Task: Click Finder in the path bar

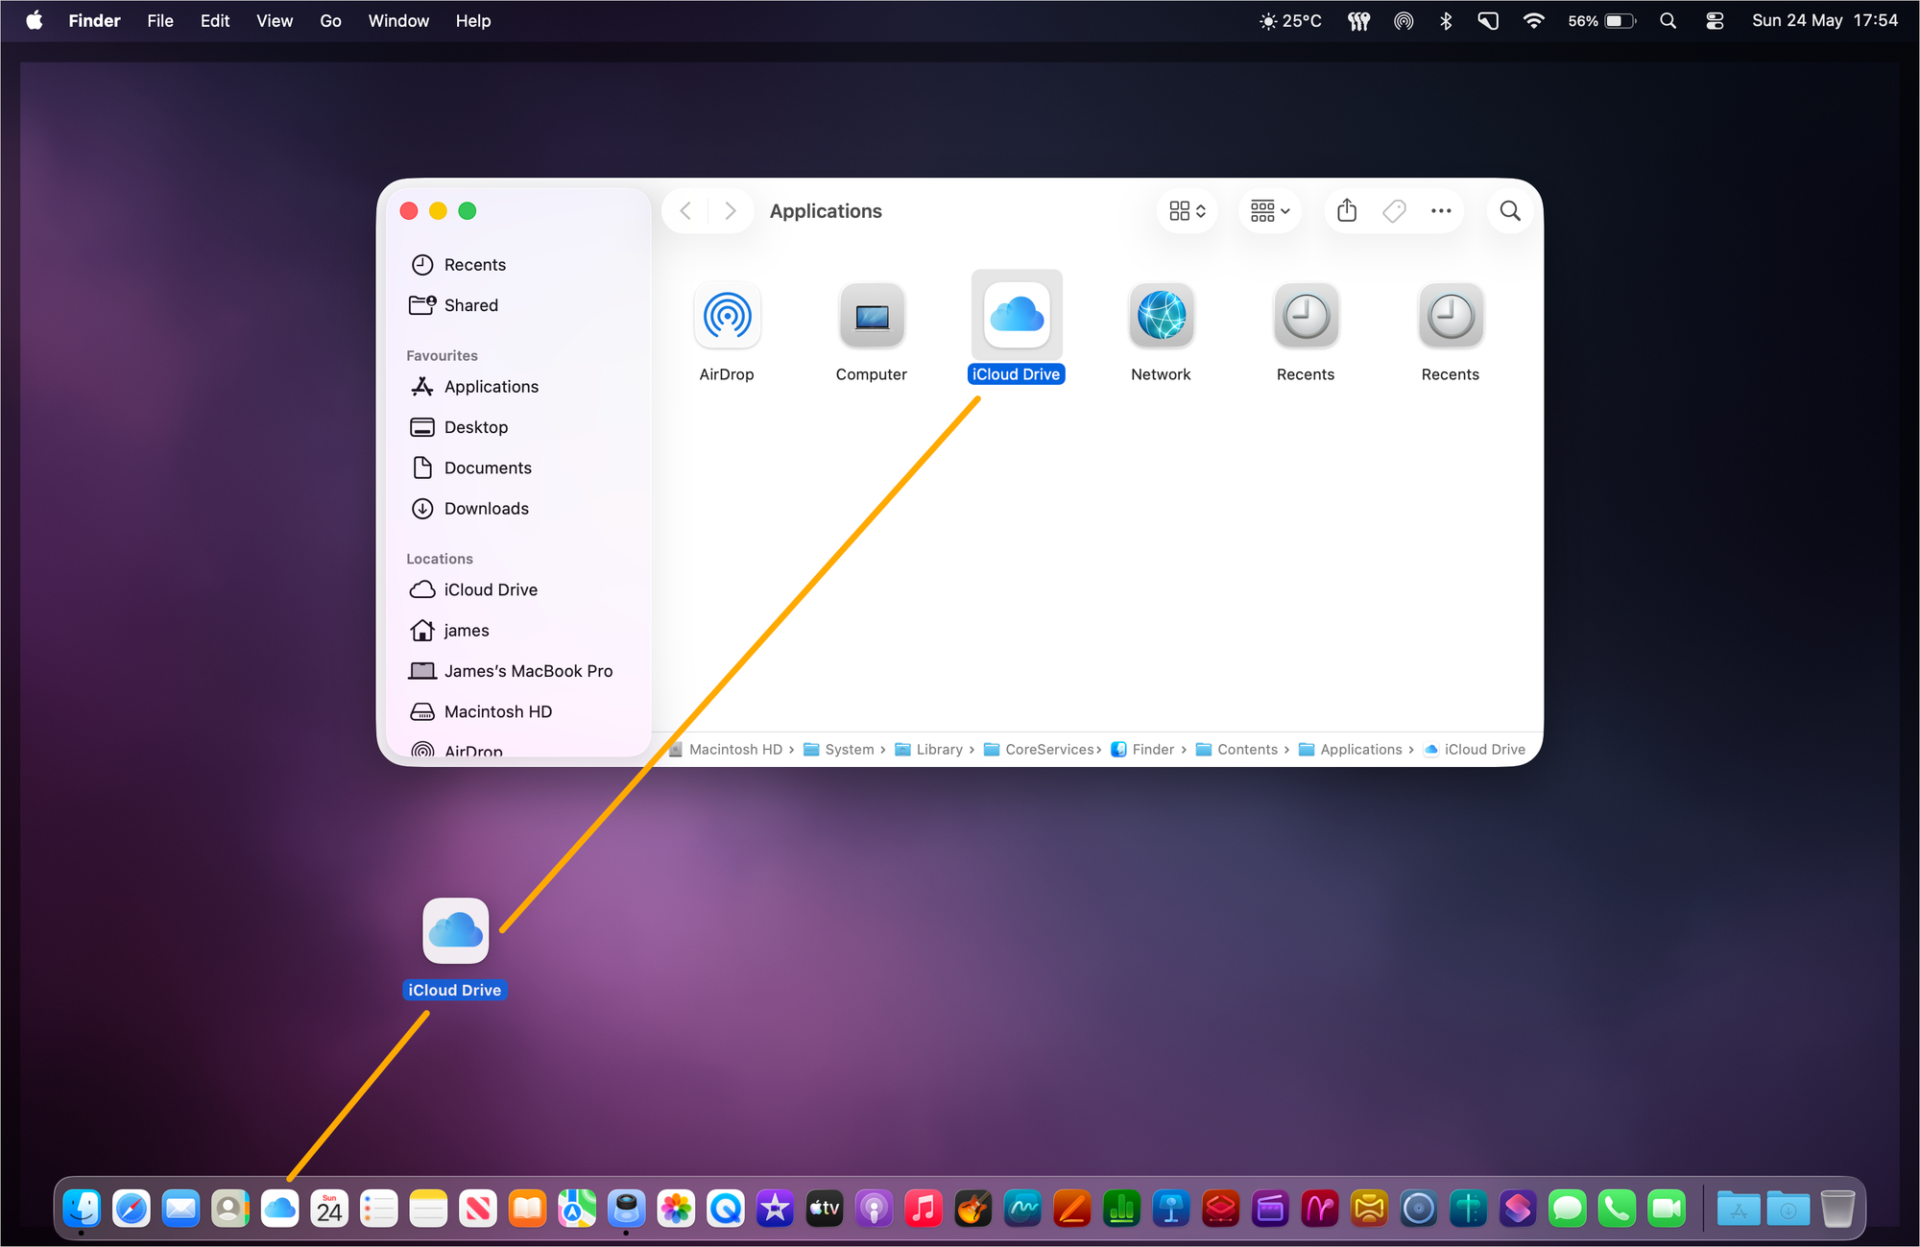Action: tap(1142, 750)
